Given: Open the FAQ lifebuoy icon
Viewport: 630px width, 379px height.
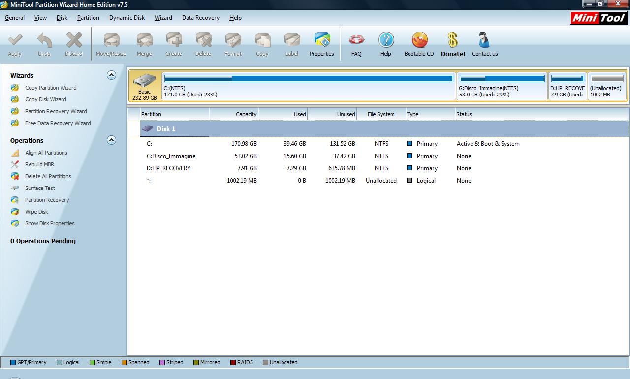Looking at the screenshot, I should (x=356, y=40).
